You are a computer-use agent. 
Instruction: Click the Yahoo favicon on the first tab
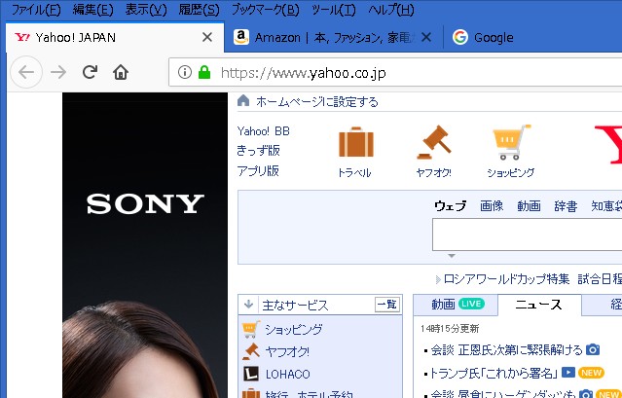click(x=21, y=37)
